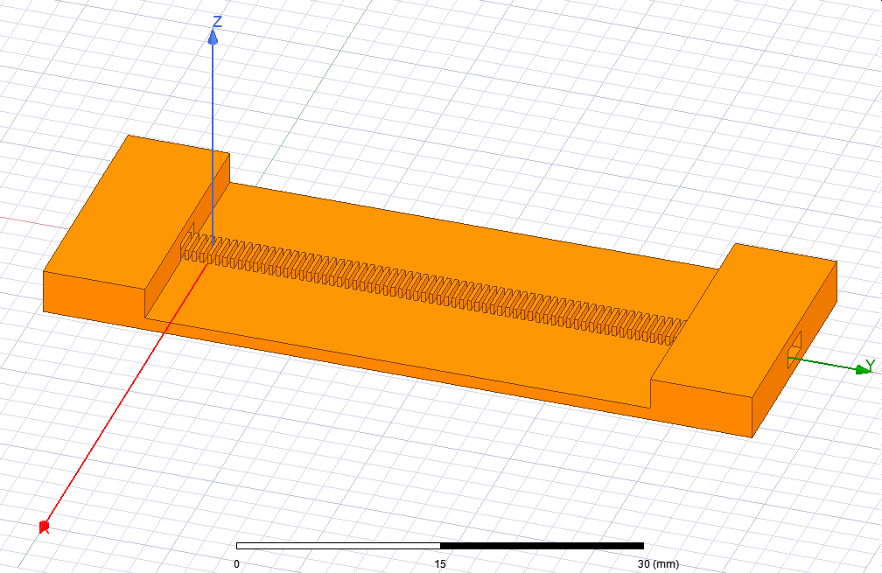Viewport: 882px width, 573px height.
Task: Click the red X axis endpoint marker
Action: pos(45,527)
